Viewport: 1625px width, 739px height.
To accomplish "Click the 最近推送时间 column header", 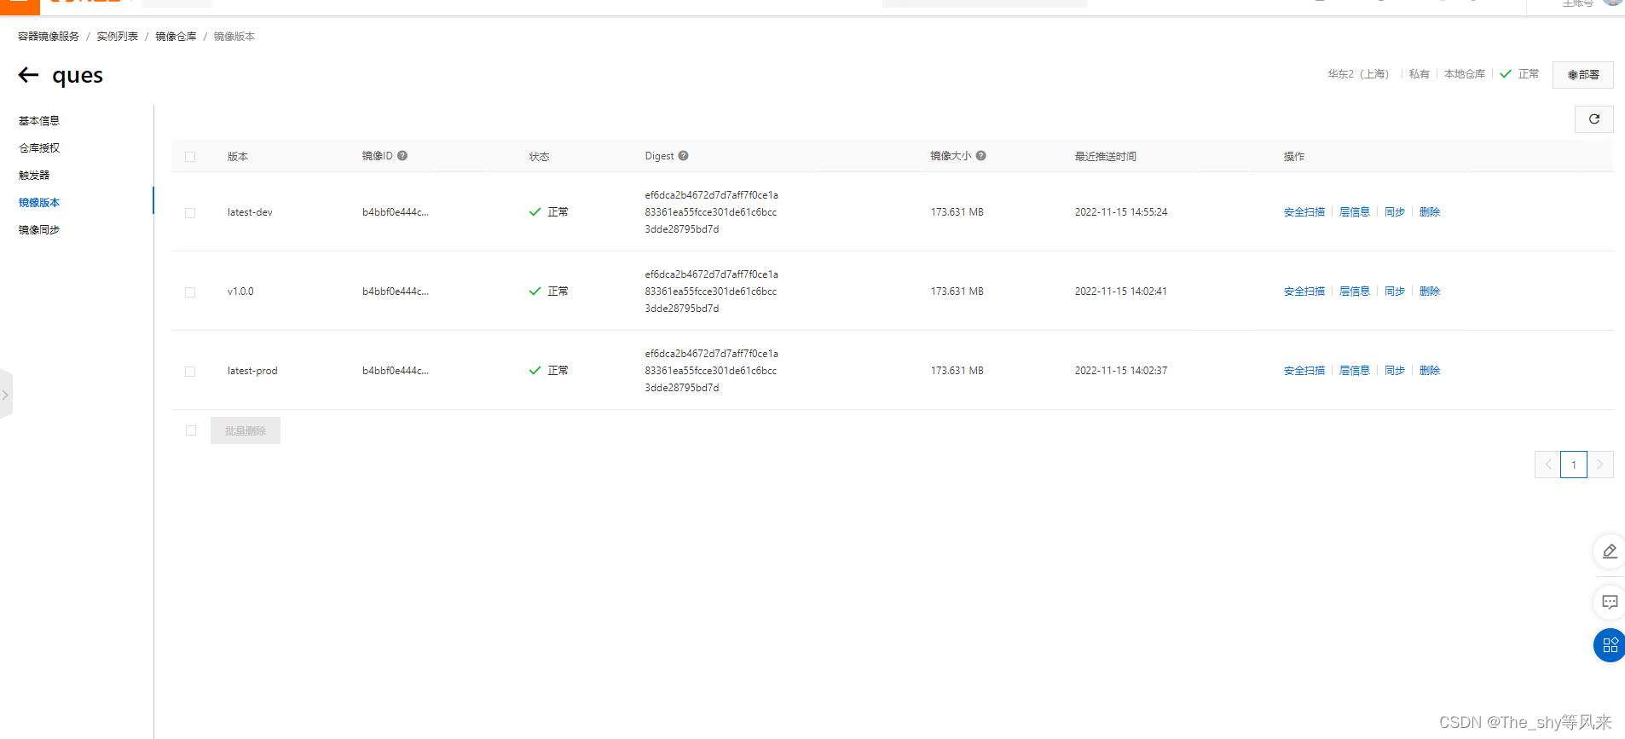I will coord(1105,157).
